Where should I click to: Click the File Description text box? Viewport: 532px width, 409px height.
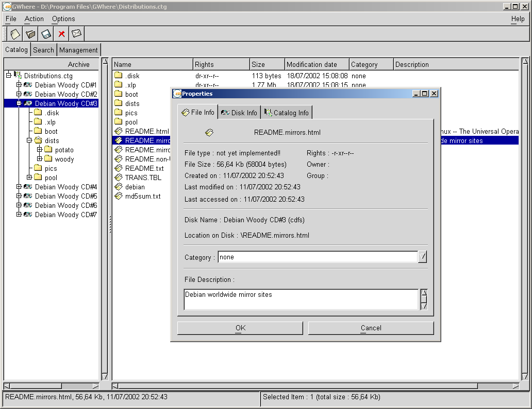[301, 299]
